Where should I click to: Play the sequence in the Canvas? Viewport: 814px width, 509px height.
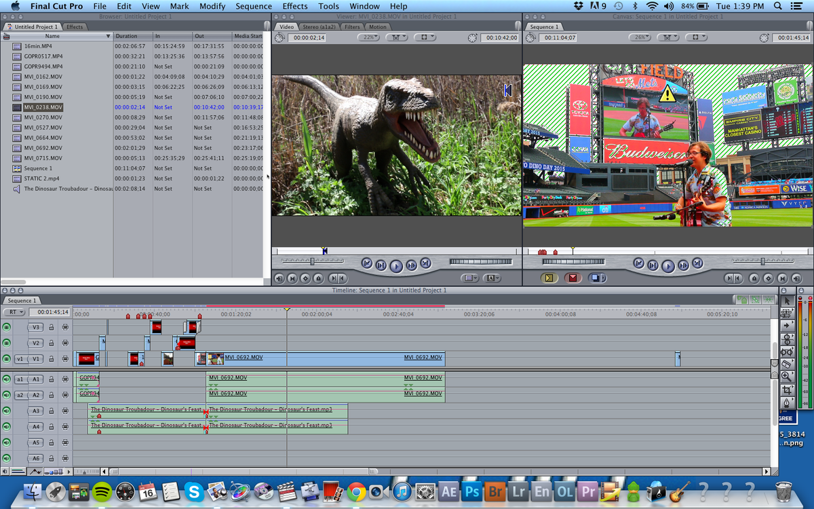668,265
